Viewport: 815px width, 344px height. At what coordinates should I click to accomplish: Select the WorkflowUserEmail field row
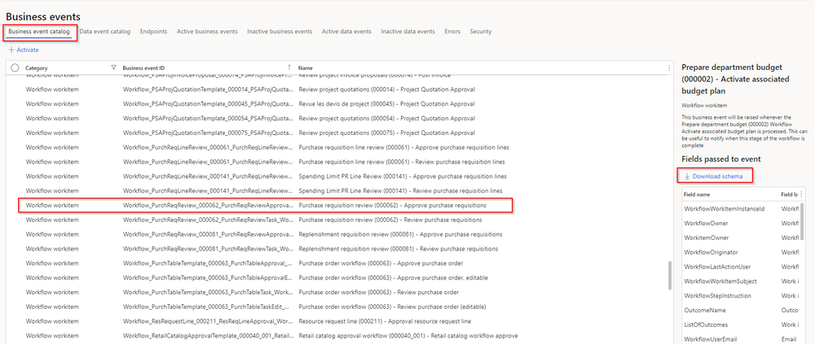click(x=741, y=339)
